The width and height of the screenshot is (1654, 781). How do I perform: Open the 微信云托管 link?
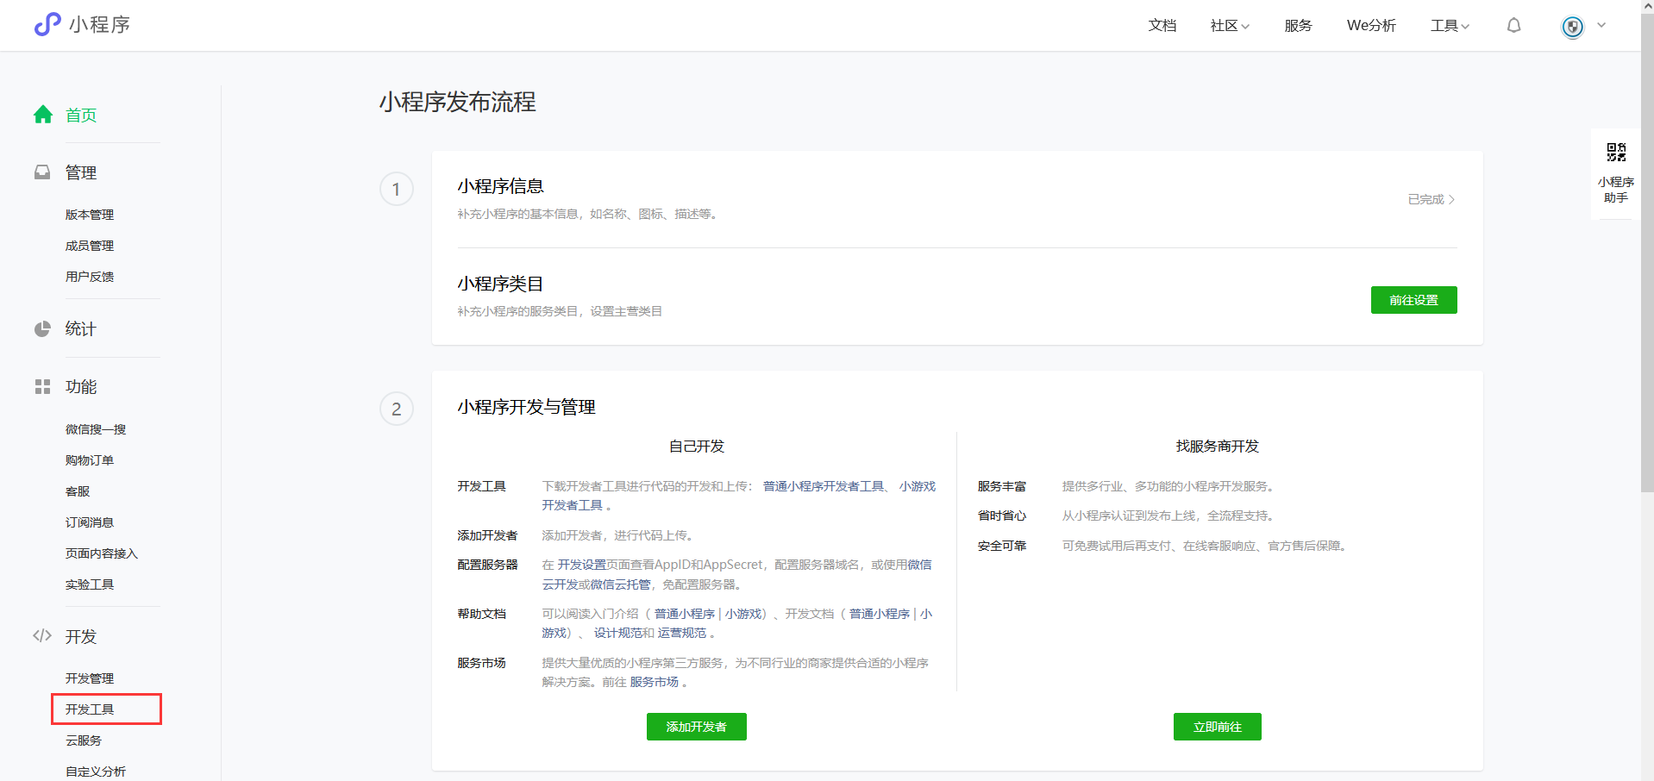click(x=620, y=584)
